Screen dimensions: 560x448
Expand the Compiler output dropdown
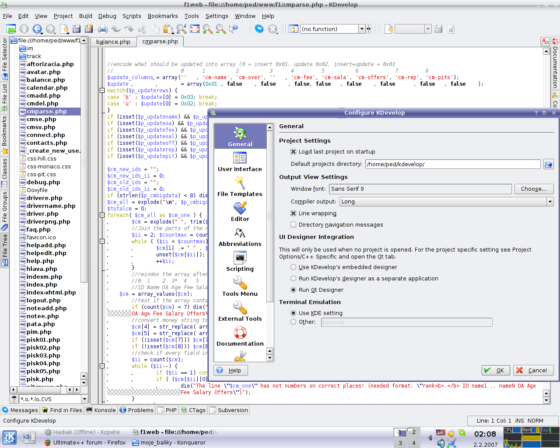pyautogui.click(x=549, y=202)
